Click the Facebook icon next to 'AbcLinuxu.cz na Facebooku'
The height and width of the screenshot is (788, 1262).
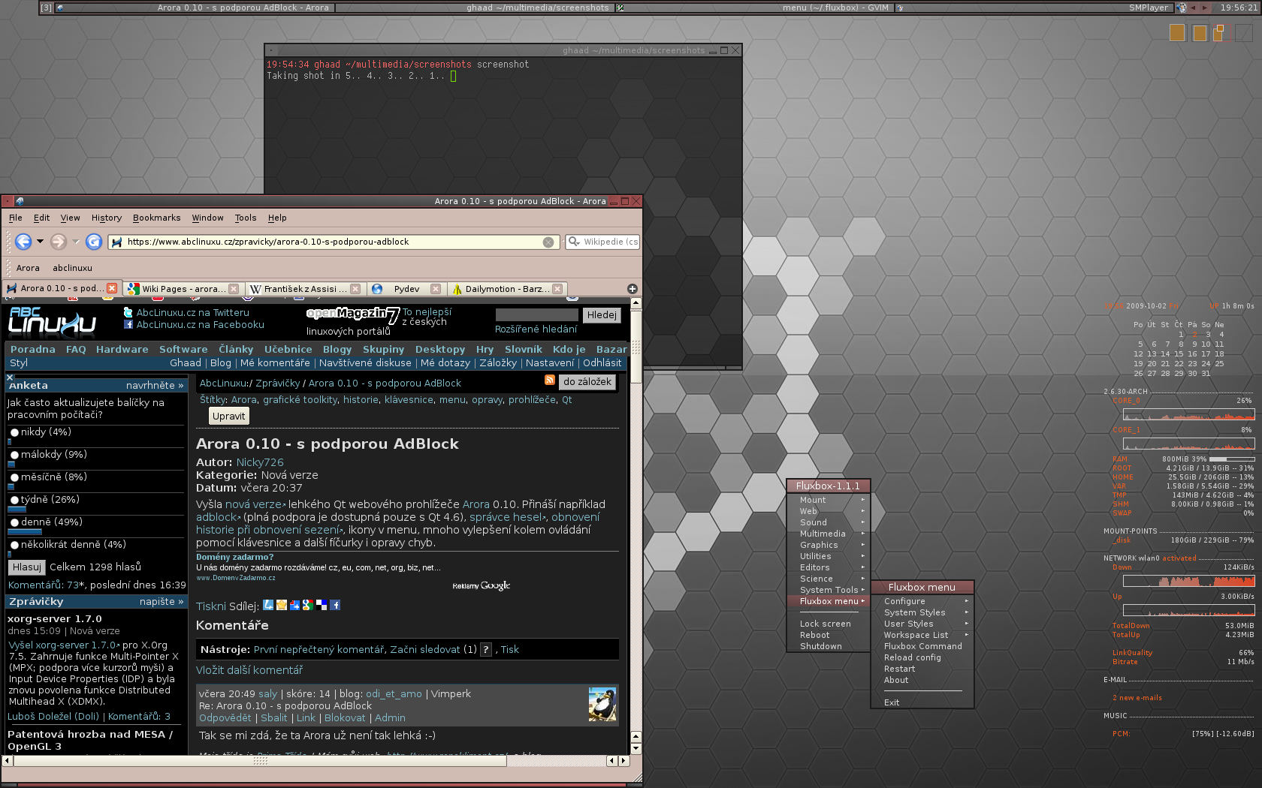pyautogui.click(x=128, y=324)
